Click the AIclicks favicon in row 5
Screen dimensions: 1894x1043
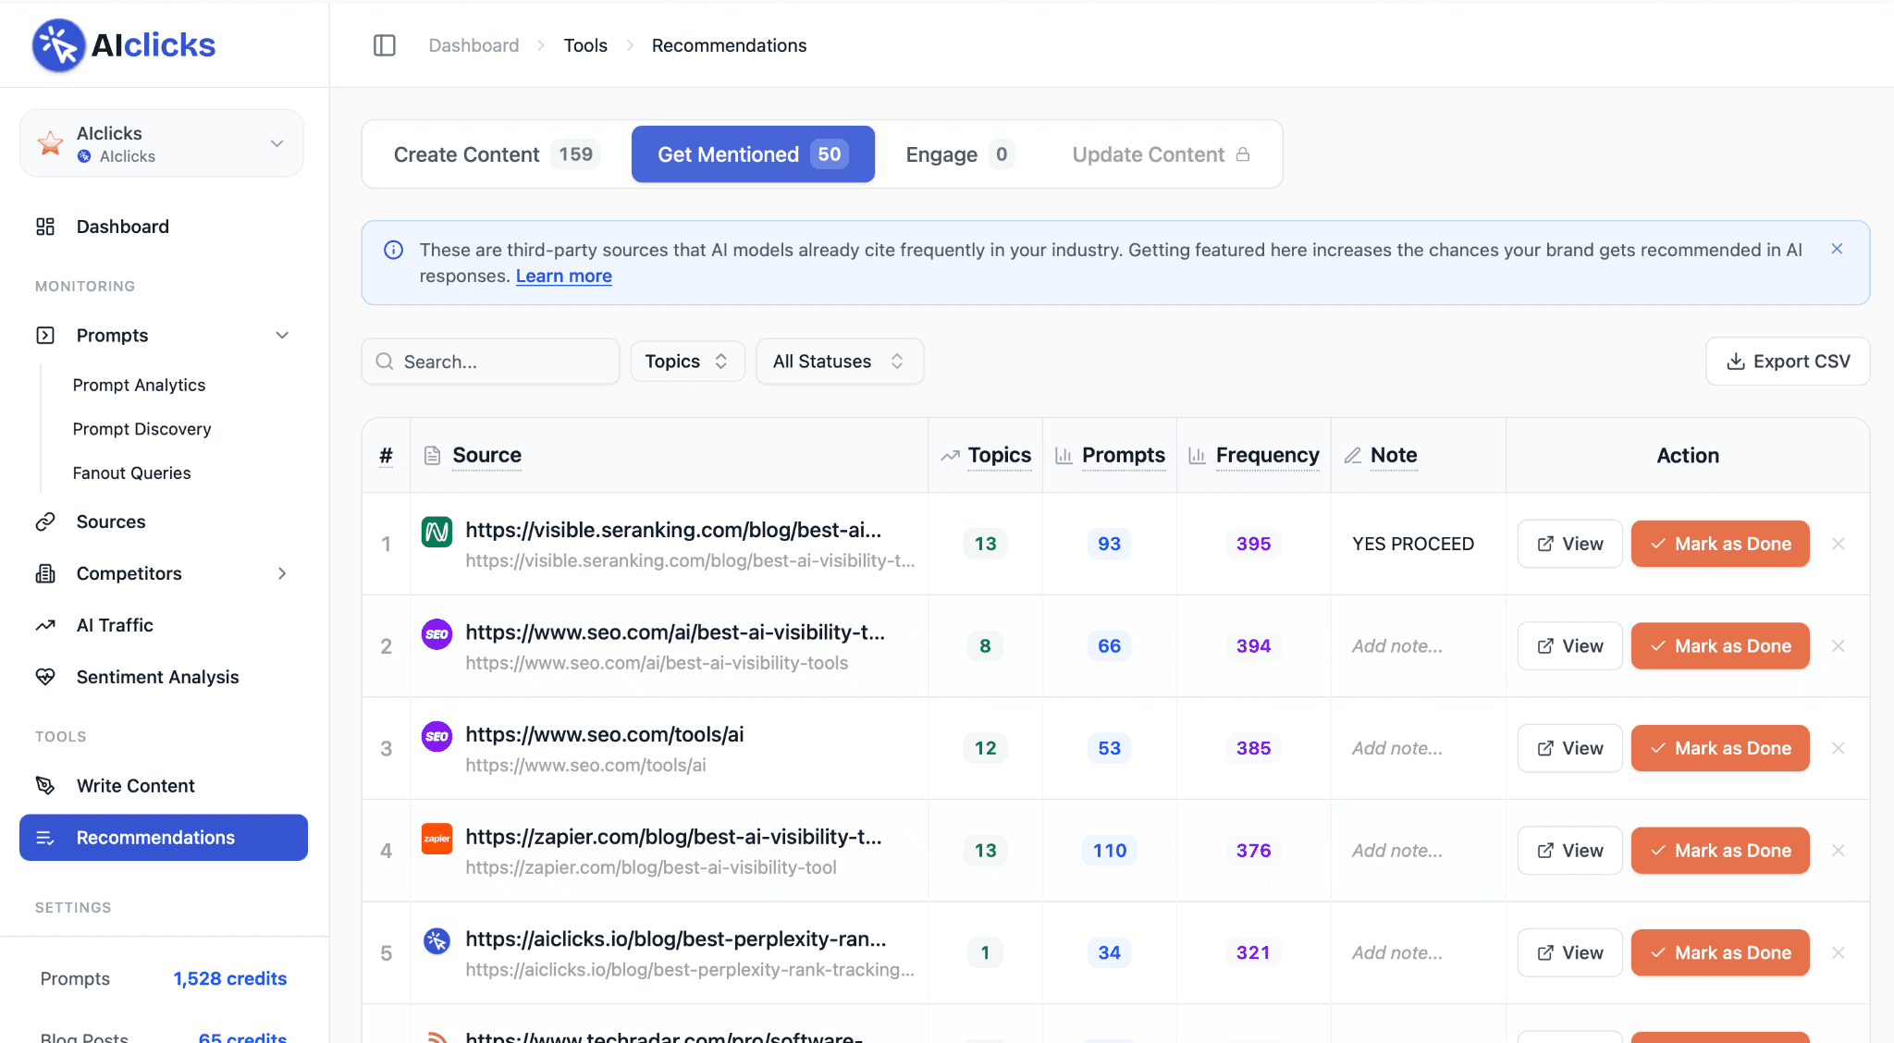pos(437,941)
